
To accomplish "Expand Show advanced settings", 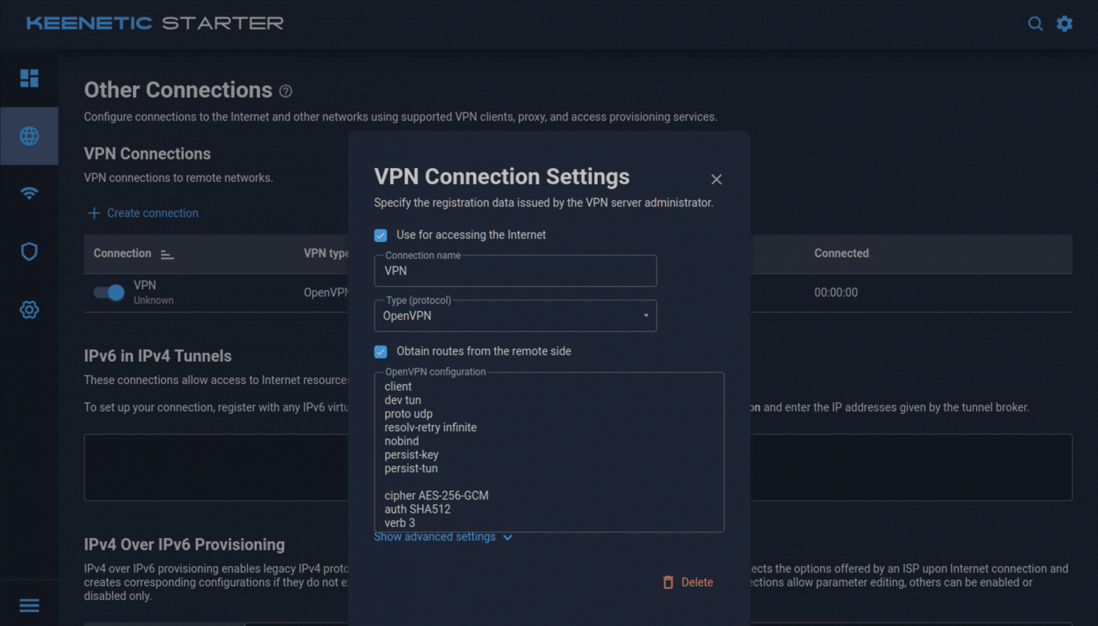I will [443, 537].
